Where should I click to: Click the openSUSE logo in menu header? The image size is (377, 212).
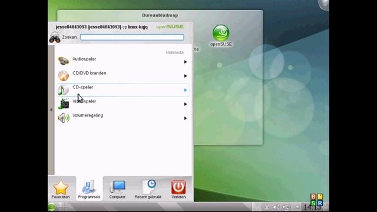point(170,26)
